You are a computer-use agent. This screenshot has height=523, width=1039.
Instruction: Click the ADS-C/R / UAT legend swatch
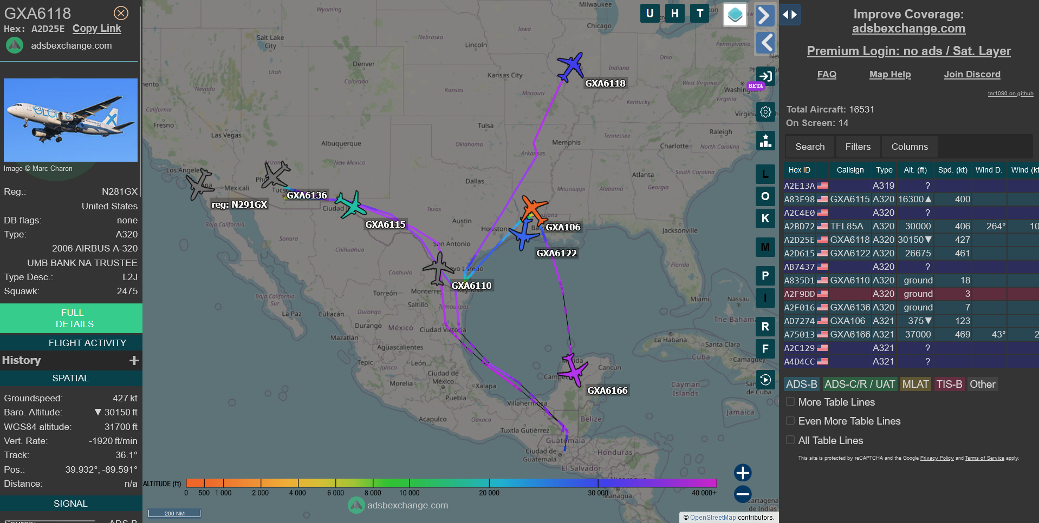(860, 384)
